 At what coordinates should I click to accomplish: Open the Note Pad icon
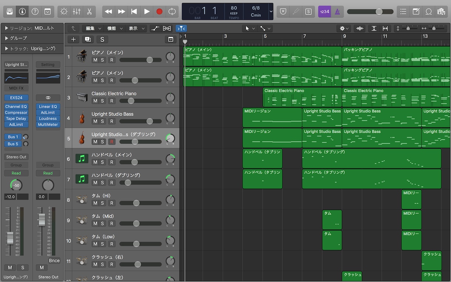416,11
